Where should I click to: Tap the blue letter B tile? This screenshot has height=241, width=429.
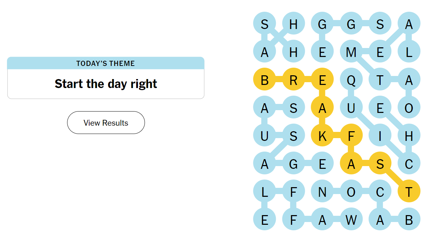409,220
